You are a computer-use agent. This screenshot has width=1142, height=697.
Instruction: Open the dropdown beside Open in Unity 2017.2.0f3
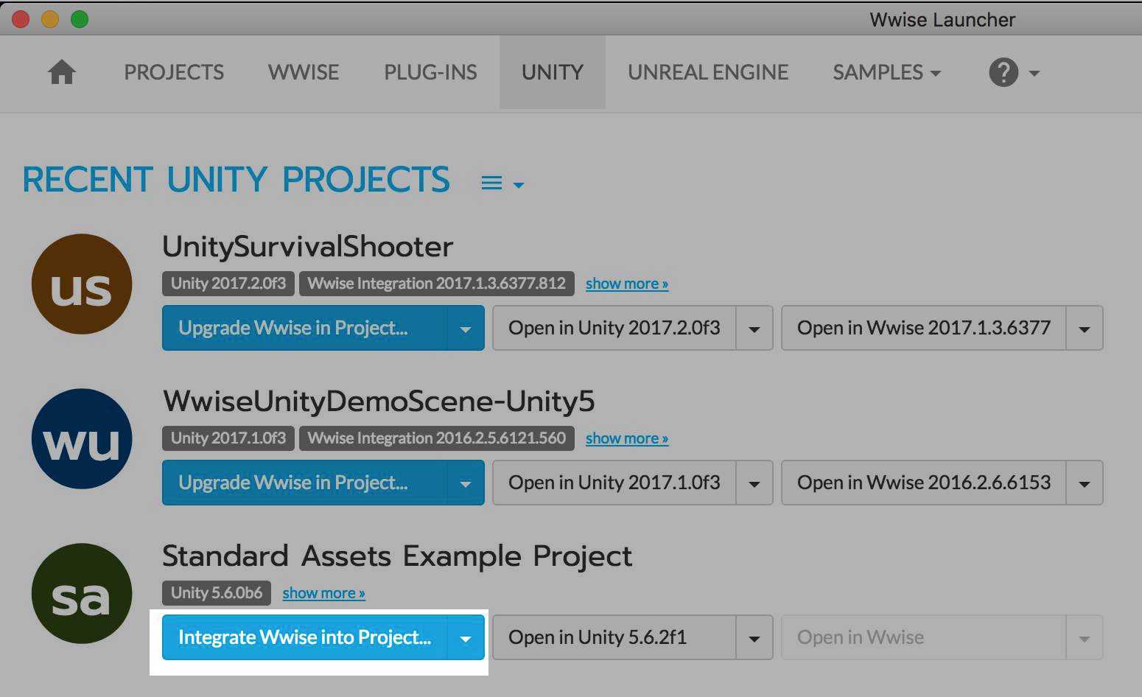click(x=754, y=328)
